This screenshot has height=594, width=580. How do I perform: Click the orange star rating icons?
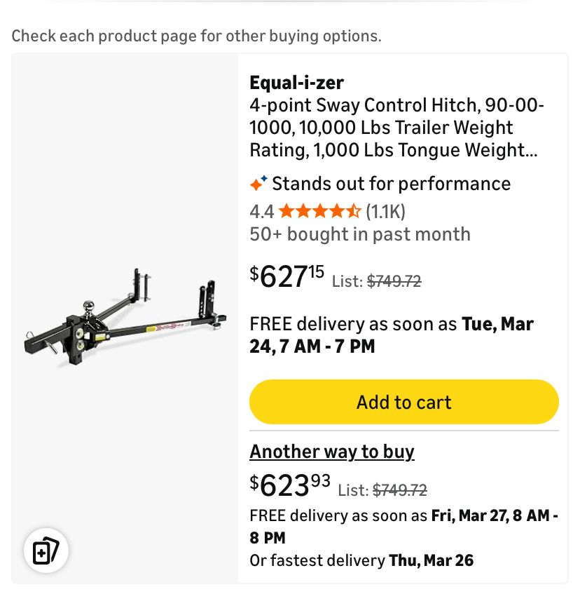(x=319, y=210)
